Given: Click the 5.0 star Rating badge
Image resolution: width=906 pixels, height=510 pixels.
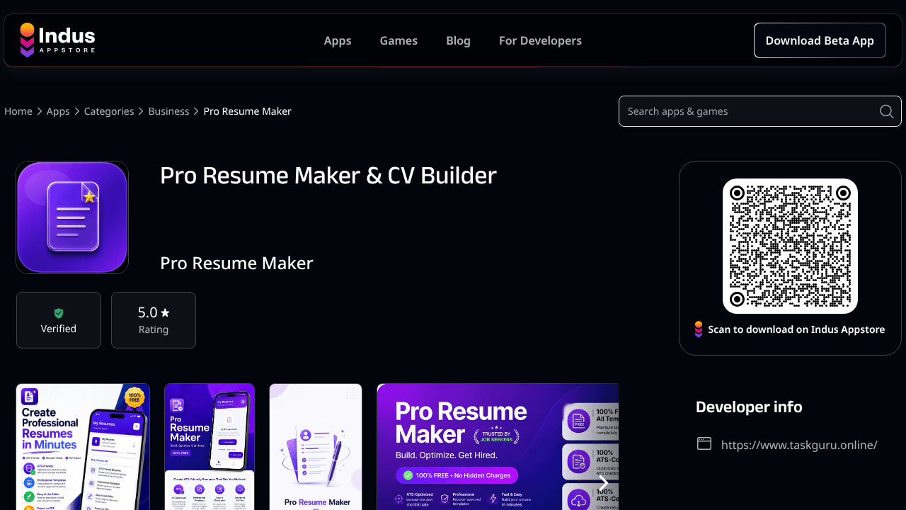Looking at the screenshot, I should coord(154,320).
